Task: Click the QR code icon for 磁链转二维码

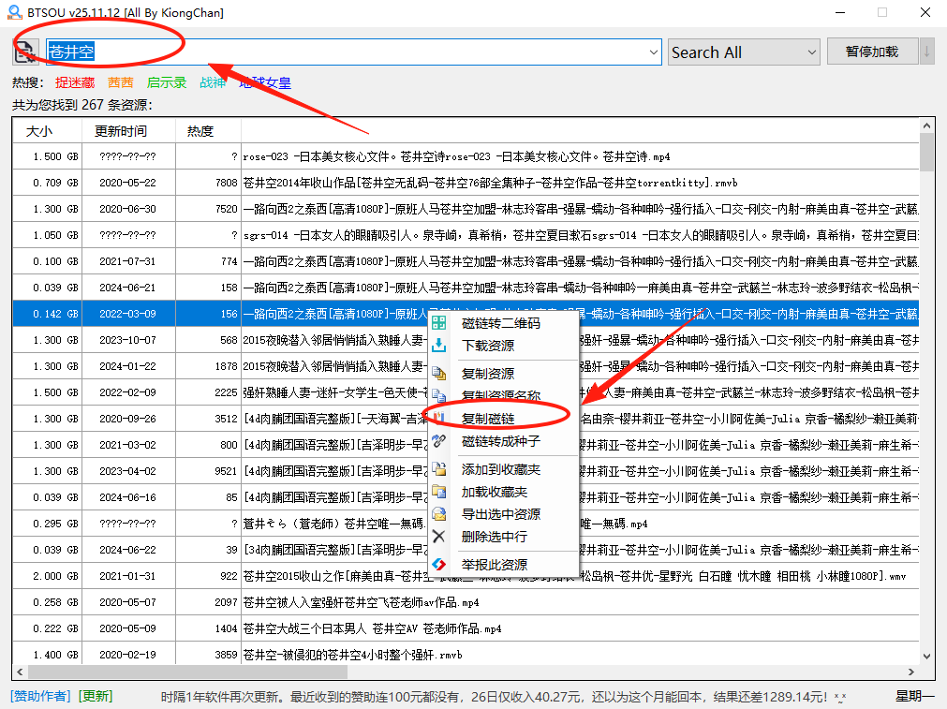Action: point(439,324)
